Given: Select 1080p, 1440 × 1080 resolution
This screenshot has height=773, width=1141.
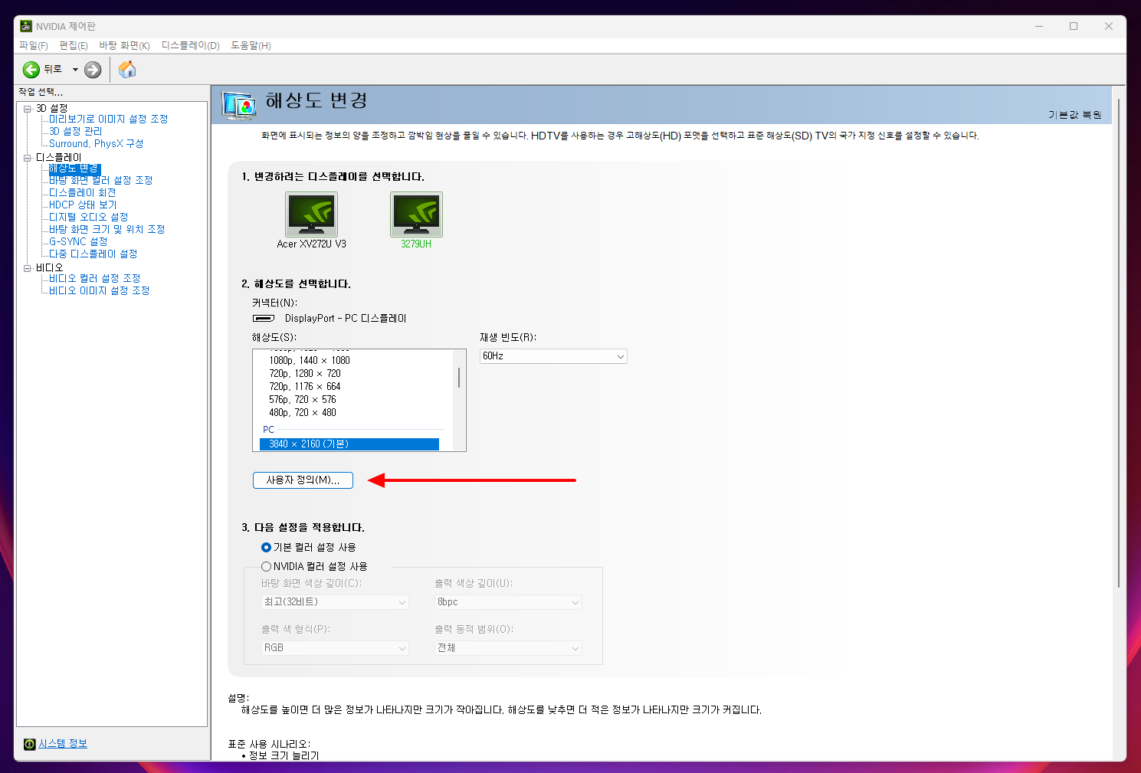Looking at the screenshot, I should click(x=310, y=361).
